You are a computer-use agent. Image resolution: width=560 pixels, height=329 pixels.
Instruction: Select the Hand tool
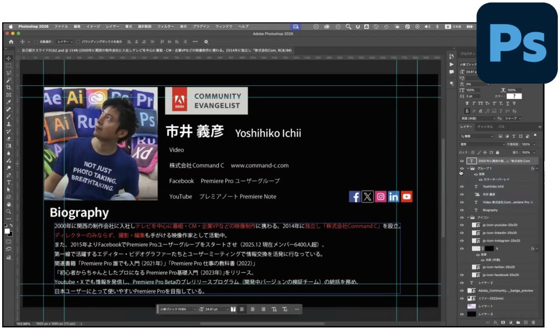[x=9, y=204]
